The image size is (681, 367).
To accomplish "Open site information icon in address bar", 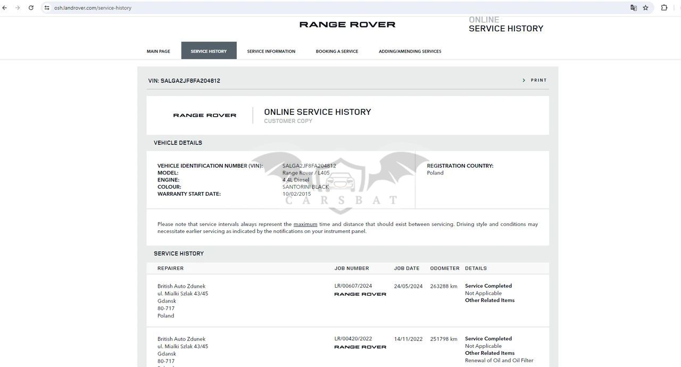I will 47,8.
